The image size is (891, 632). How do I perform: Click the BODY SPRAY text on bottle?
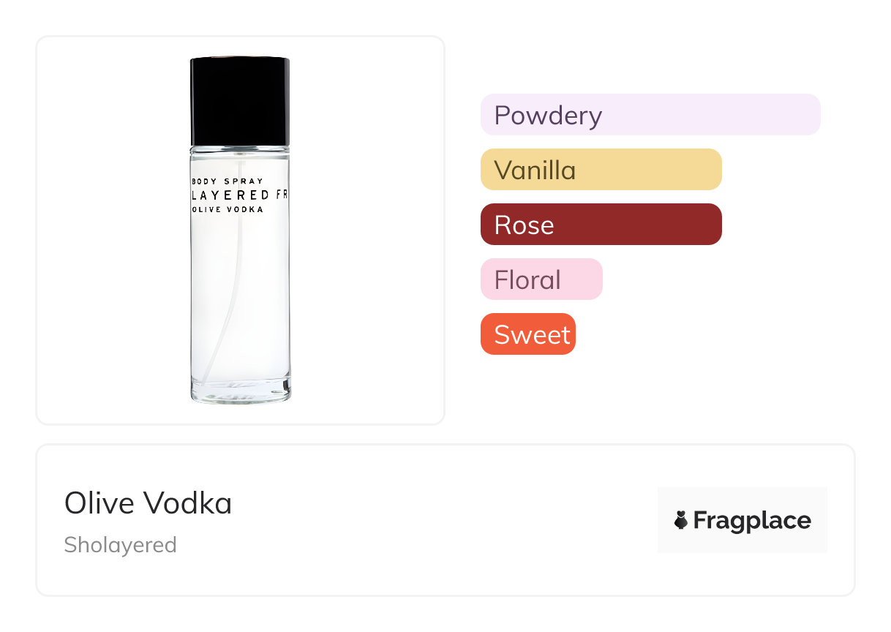227,181
